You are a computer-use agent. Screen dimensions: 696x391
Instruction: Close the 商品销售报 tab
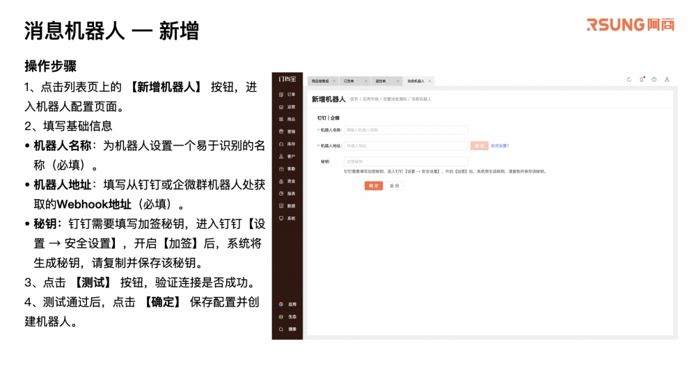pyautogui.click(x=334, y=81)
